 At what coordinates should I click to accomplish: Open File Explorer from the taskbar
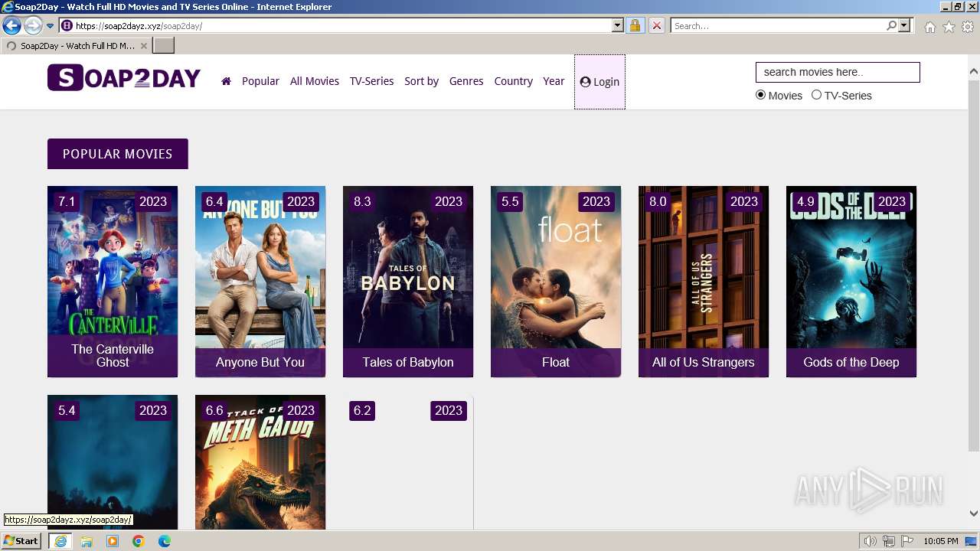coord(87,541)
